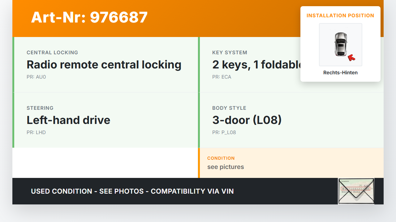The height and width of the screenshot is (222, 396).
Task: Click the red arrow position marker
Action: tap(351, 57)
